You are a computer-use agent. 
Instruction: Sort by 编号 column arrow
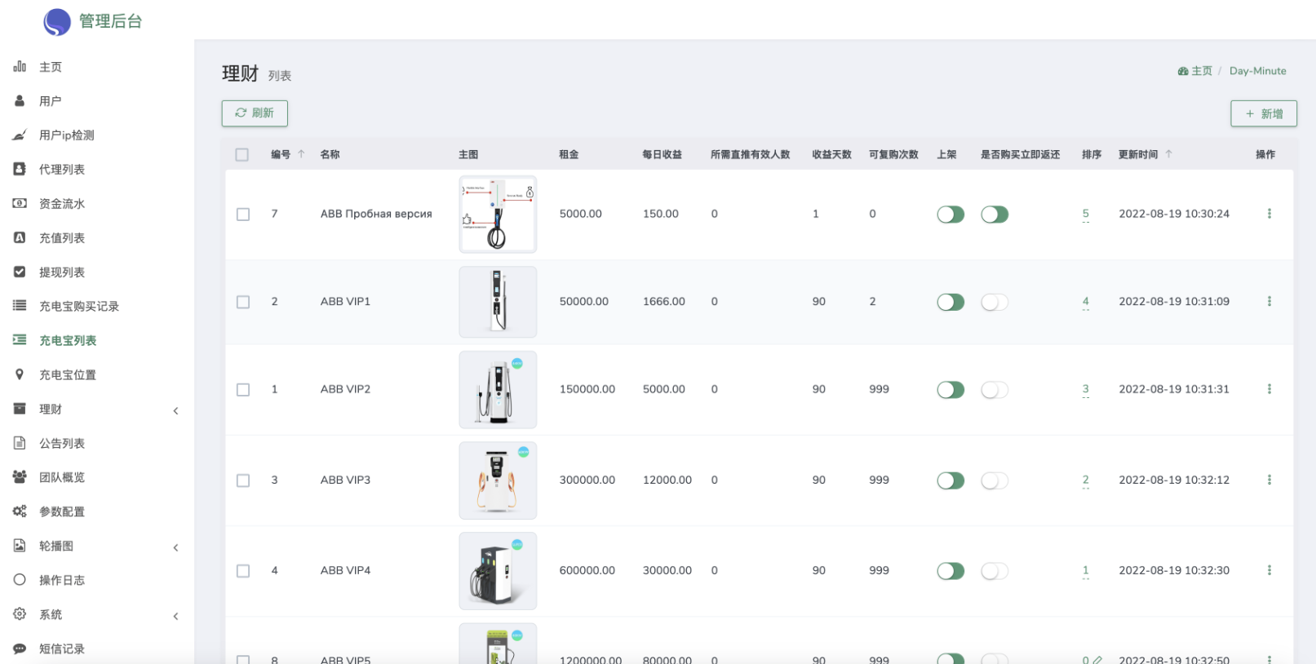click(301, 153)
